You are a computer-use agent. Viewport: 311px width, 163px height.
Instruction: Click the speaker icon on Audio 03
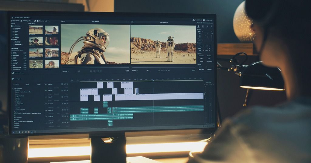(68, 116)
